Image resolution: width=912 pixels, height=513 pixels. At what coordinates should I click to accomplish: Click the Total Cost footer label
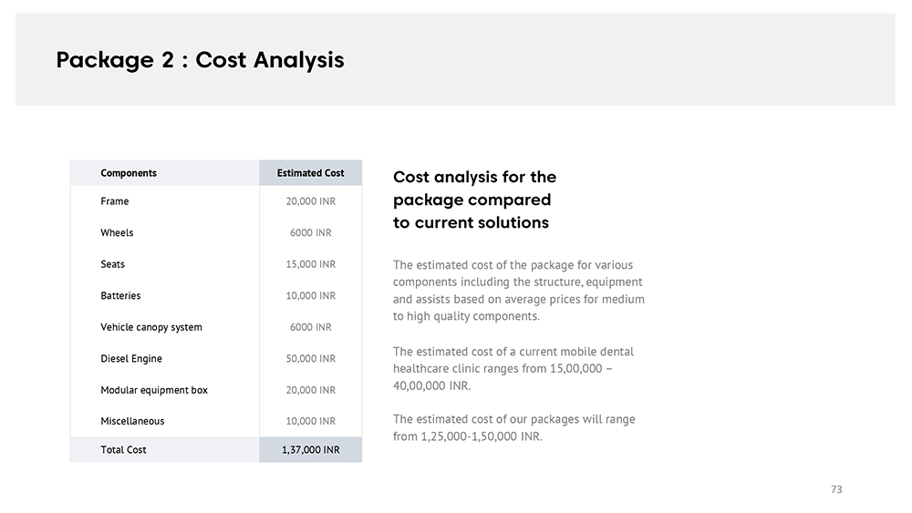(x=123, y=450)
